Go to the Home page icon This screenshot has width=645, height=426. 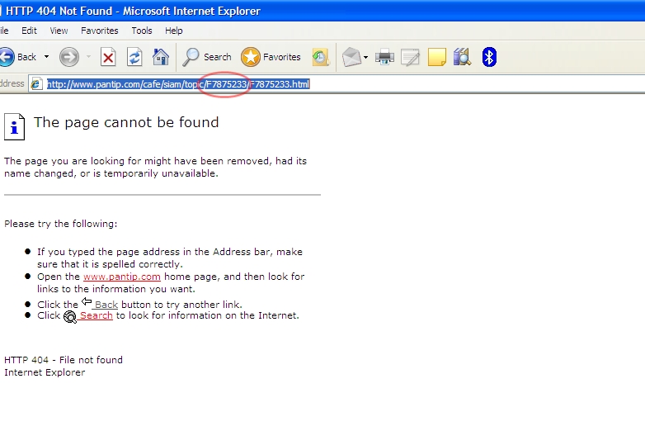tap(161, 57)
